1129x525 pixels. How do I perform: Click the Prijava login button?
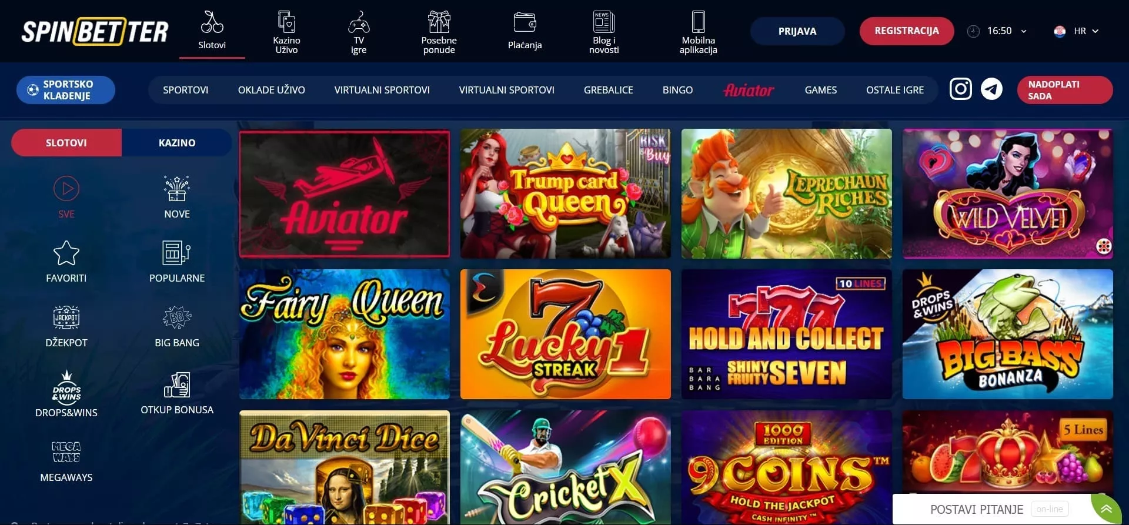[x=797, y=31]
